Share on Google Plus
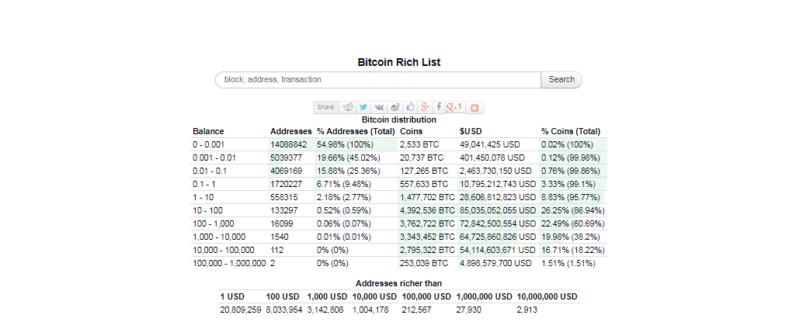Viewport: 796px width, 322px height. (425, 108)
